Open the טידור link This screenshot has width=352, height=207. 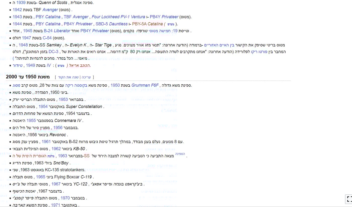18,65
